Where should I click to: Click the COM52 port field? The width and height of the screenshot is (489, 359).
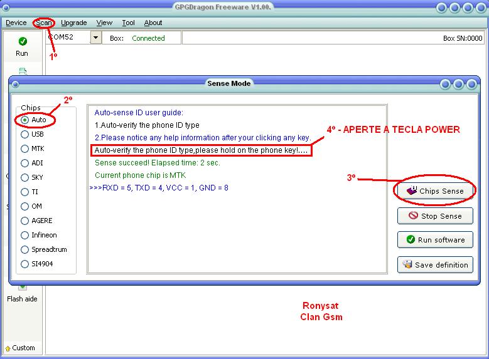pos(68,38)
